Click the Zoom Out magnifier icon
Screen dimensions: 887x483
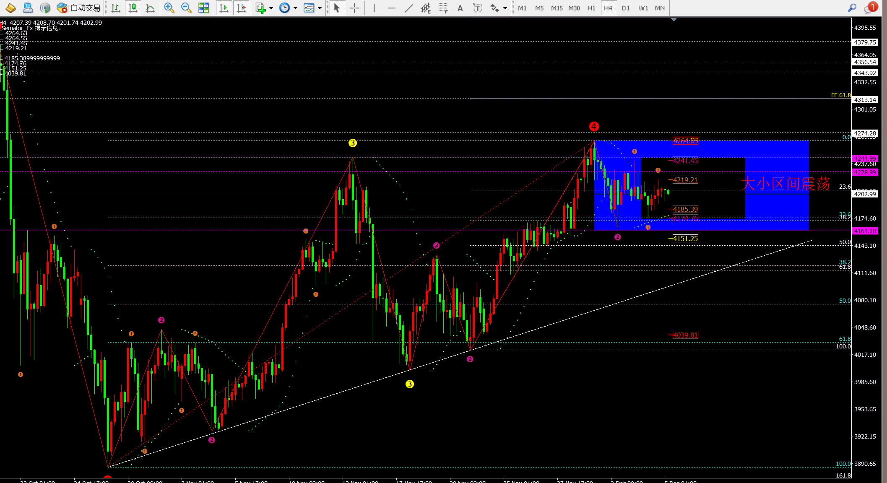(186, 8)
